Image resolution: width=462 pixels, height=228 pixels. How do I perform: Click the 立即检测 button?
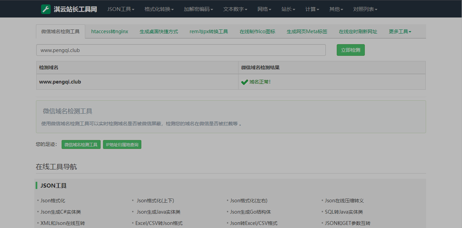351,50
